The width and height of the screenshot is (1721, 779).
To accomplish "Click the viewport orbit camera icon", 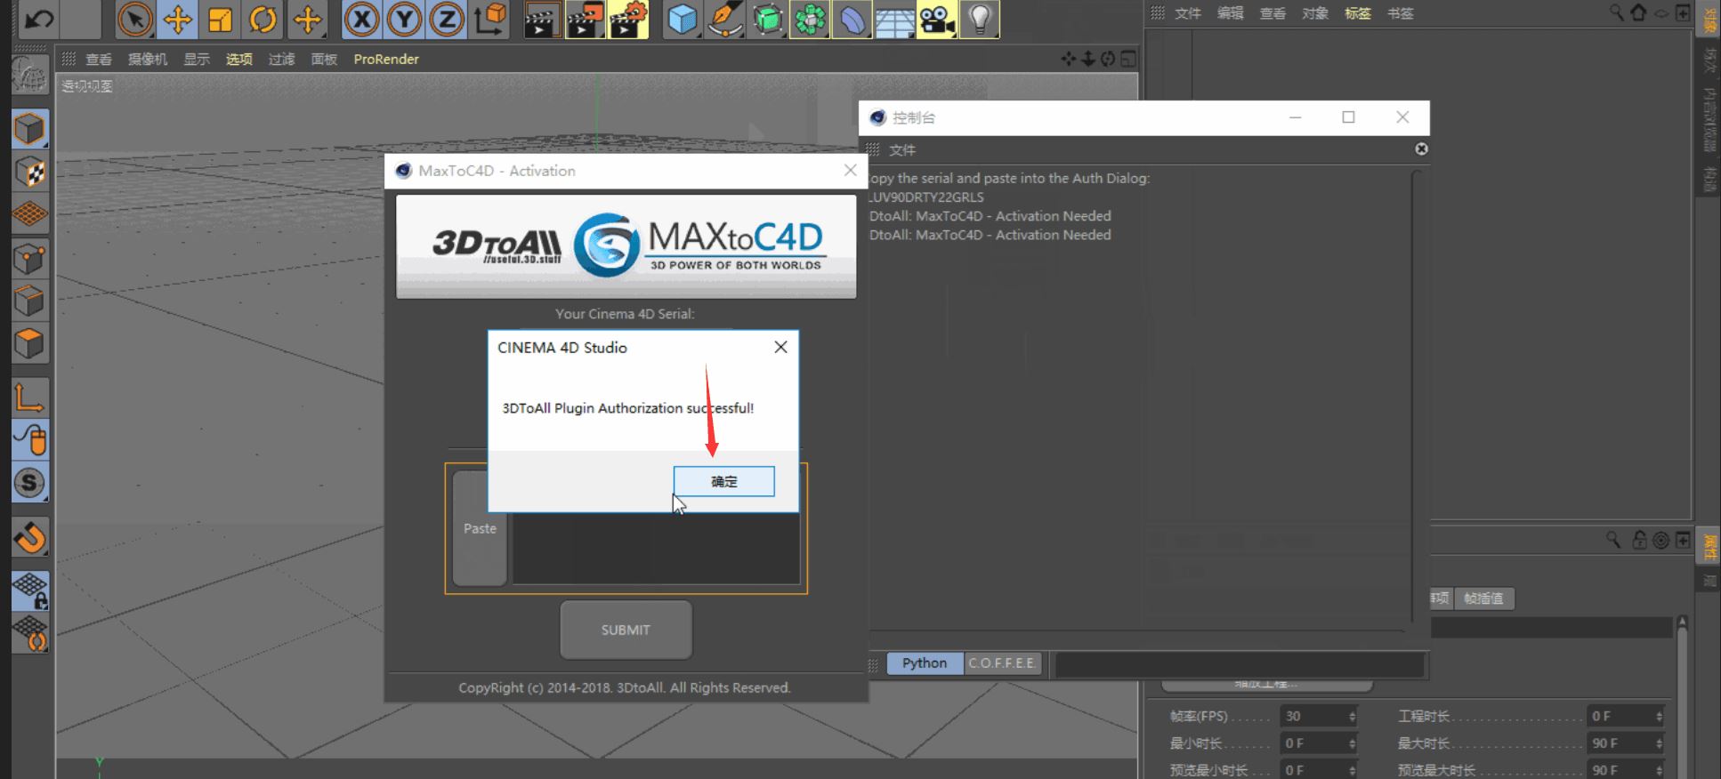I will point(1108,59).
